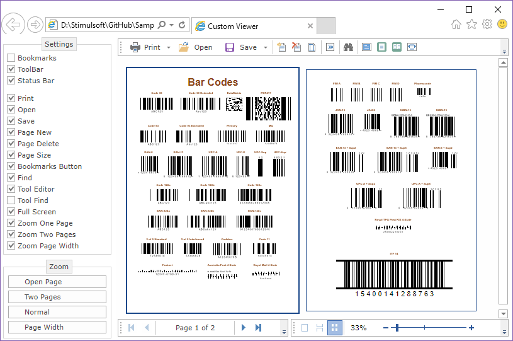Click the smiley feedback icon
Image resolution: width=513 pixels, height=341 pixels.
point(502,24)
